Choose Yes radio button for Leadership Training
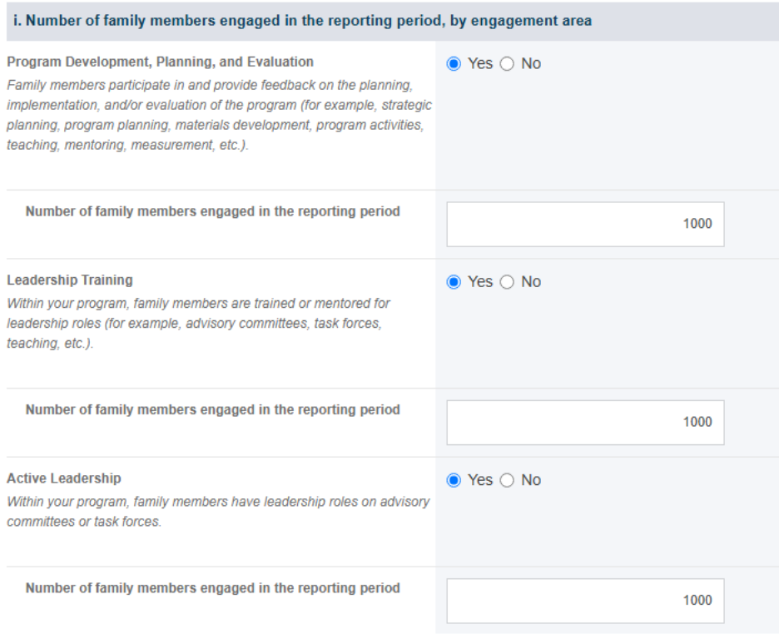Viewport: 779px width, 634px height. pos(454,282)
